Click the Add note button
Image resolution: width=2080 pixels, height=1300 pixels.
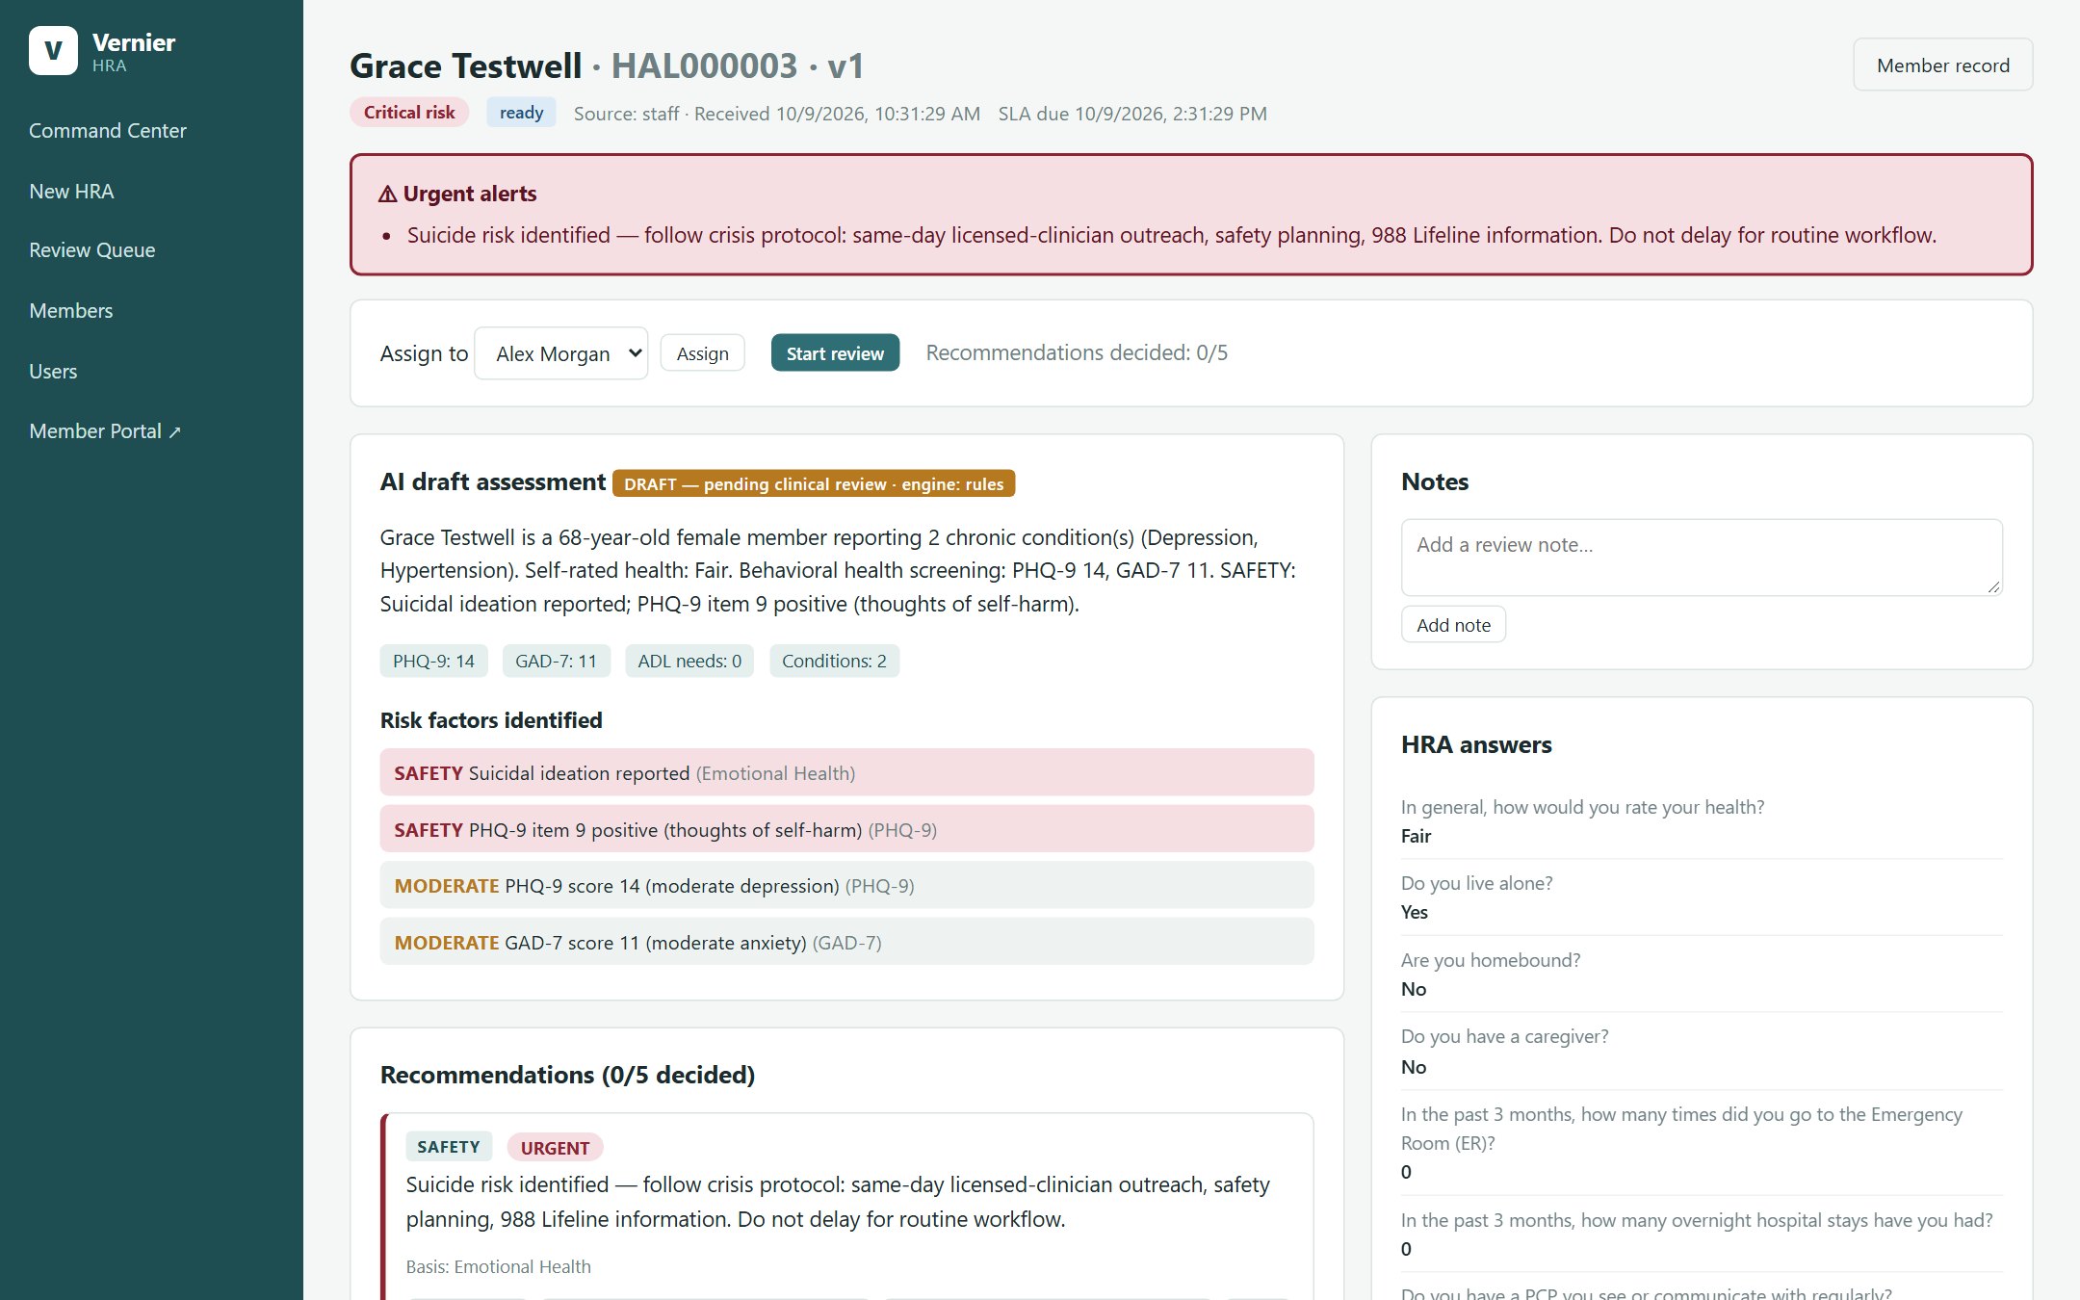pos(1453,625)
